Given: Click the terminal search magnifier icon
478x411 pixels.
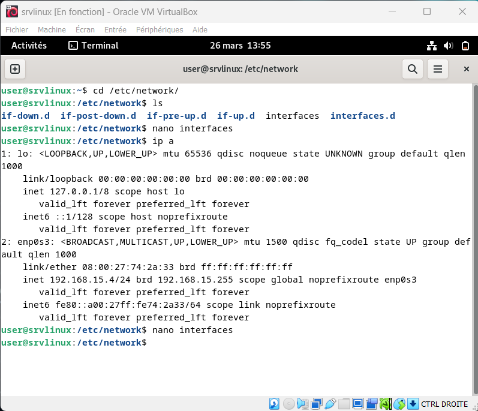Looking at the screenshot, I should click(413, 69).
